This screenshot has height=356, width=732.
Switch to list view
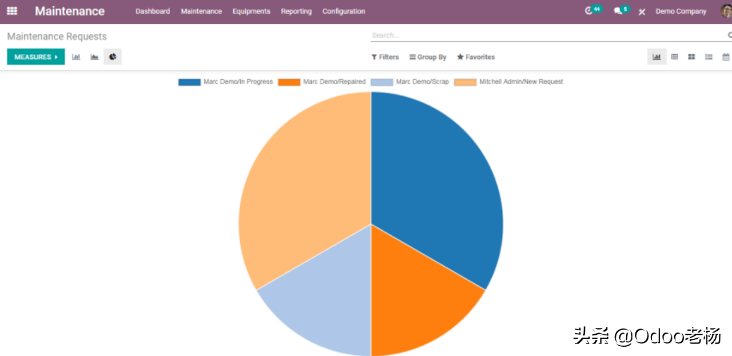point(709,57)
